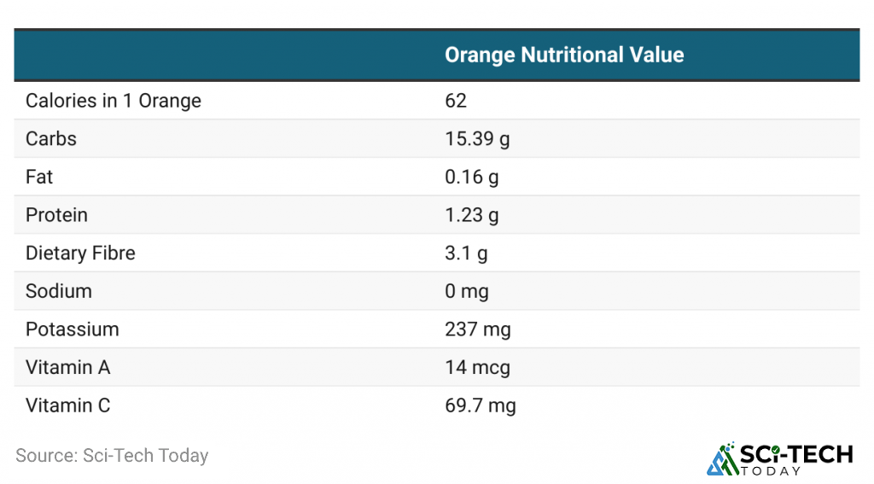The image size is (874, 484).
Task: Click the Sci-Tech Today logo icon
Action: tap(722, 458)
